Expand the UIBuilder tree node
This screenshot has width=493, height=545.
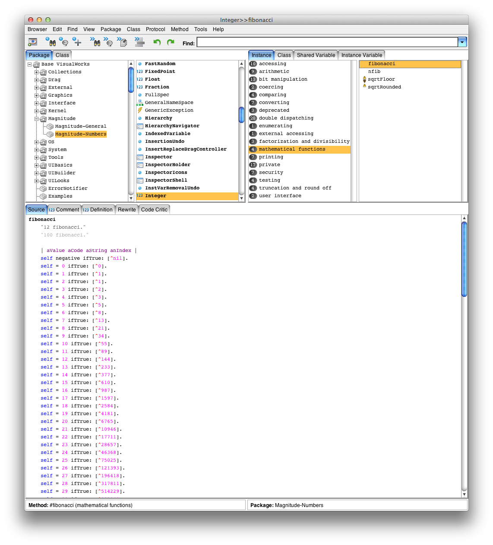[x=37, y=173]
